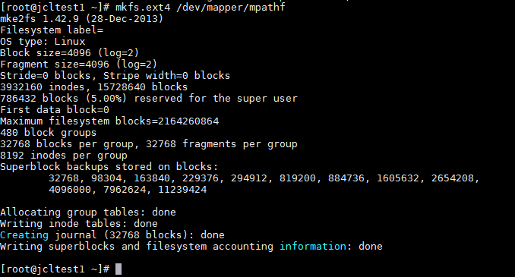Image resolution: width=515 pixels, height=277 pixels.
Task: Click the '786432 blocks (5.00%)' text
Action: click(63, 98)
